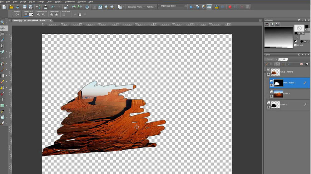Click the Open folder icon
311x174 pixels.
pyautogui.click(x=11, y=7)
